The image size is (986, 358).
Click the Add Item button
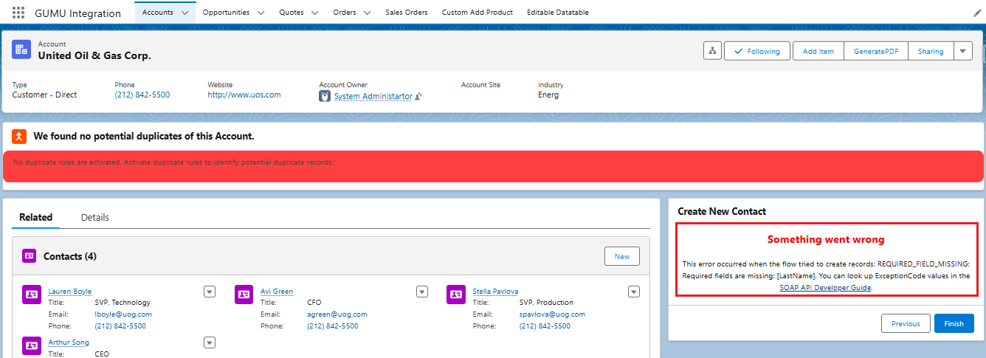point(818,51)
